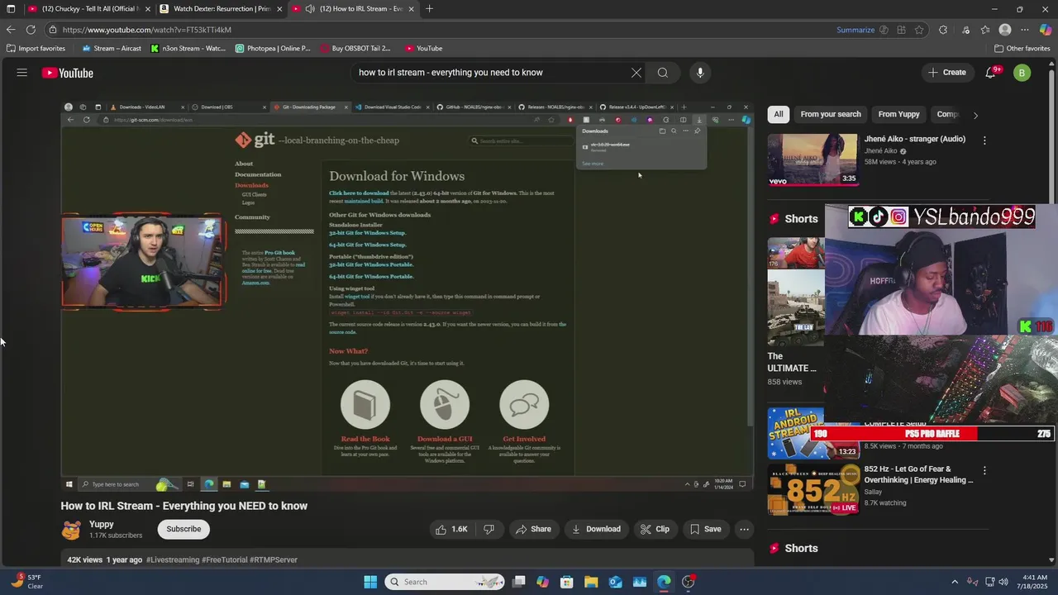Open Edge favorites hub icon

(x=985, y=30)
